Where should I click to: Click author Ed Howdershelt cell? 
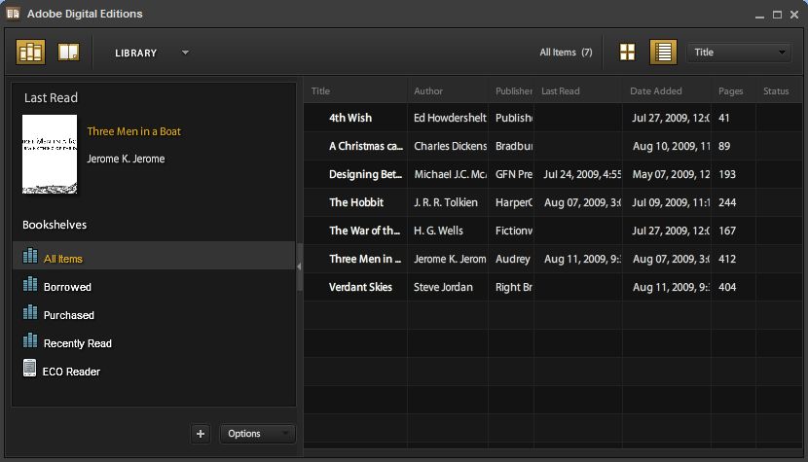coord(450,118)
